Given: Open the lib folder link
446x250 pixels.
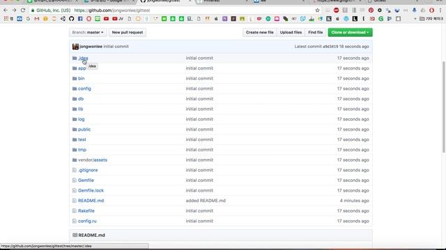Looking at the screenshot, I should pyautogui.click(x=81, y=109).
